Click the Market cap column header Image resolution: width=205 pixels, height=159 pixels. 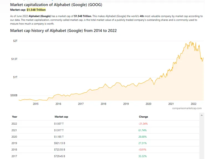[61, 117]
